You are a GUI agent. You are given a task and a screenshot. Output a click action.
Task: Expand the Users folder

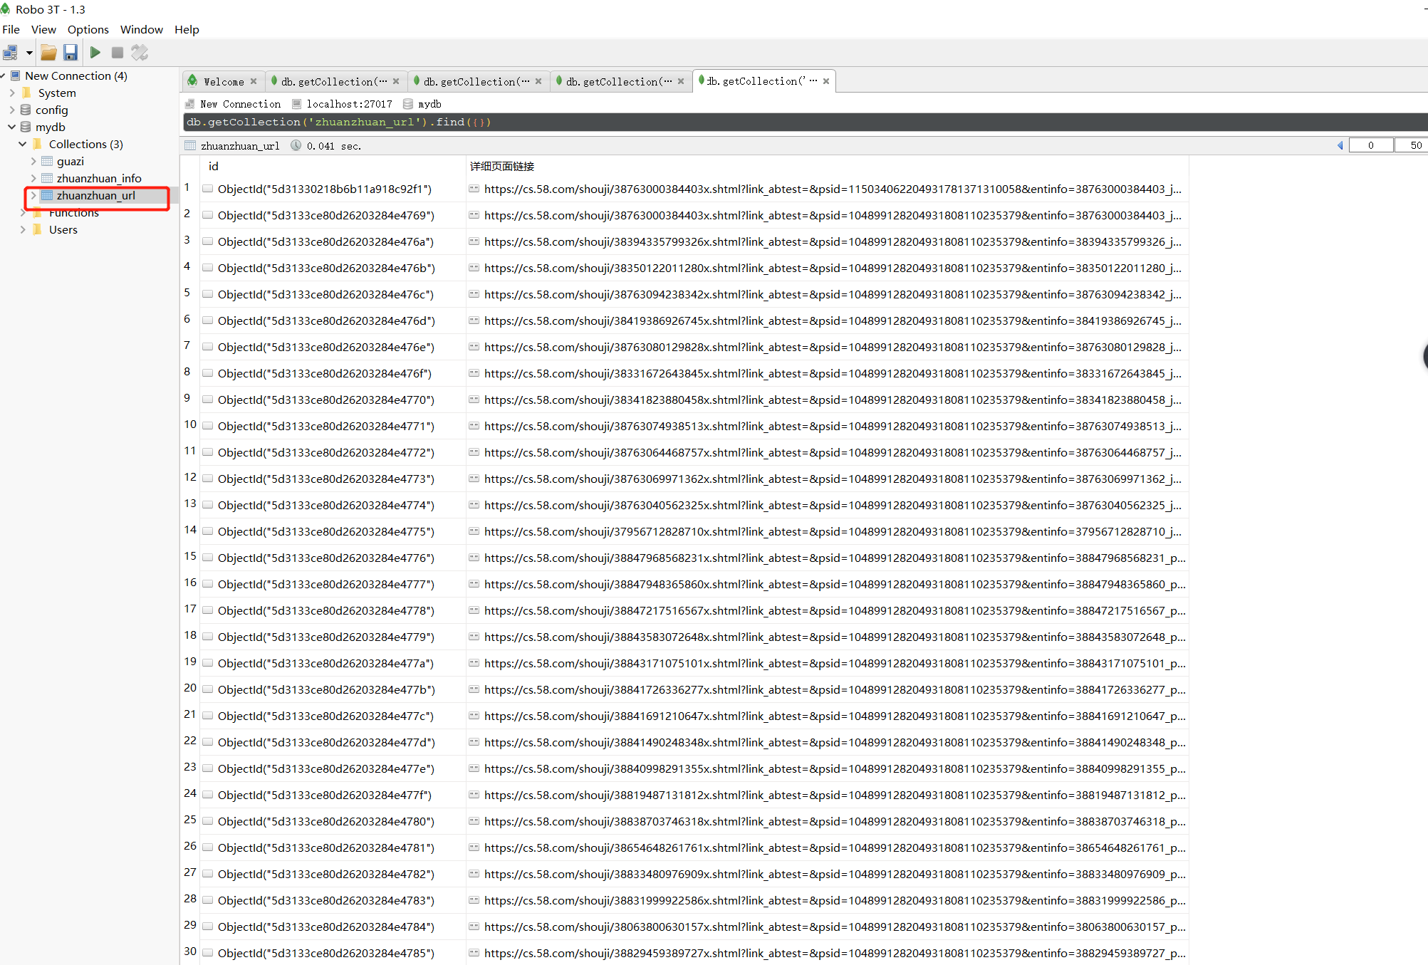23,229
